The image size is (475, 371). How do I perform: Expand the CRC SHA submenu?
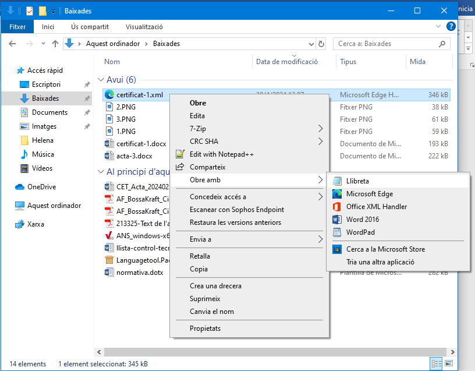pyautogui.click(x=320, y=142)
